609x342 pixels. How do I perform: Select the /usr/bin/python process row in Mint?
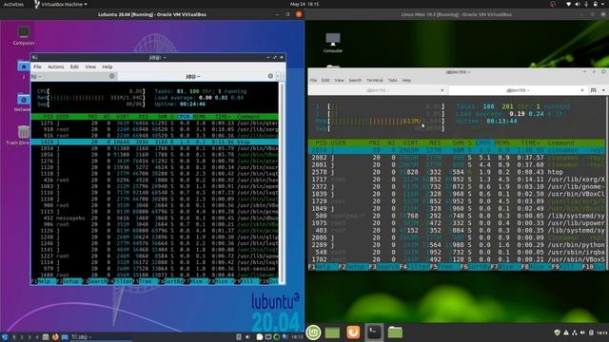[457, 245]
